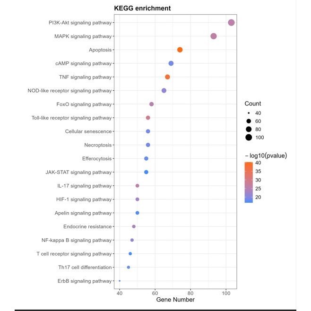
Task: Click the orange Apoptosis data point
Action: pos(180,50)
